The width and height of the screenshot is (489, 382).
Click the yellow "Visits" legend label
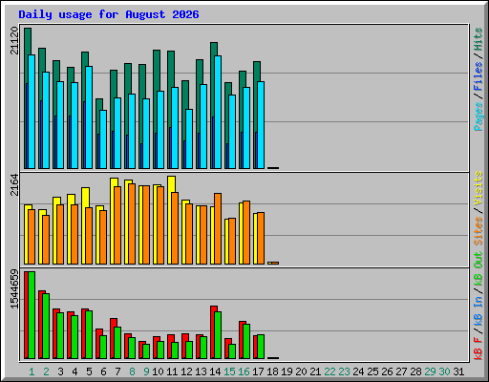click(478, 188)
